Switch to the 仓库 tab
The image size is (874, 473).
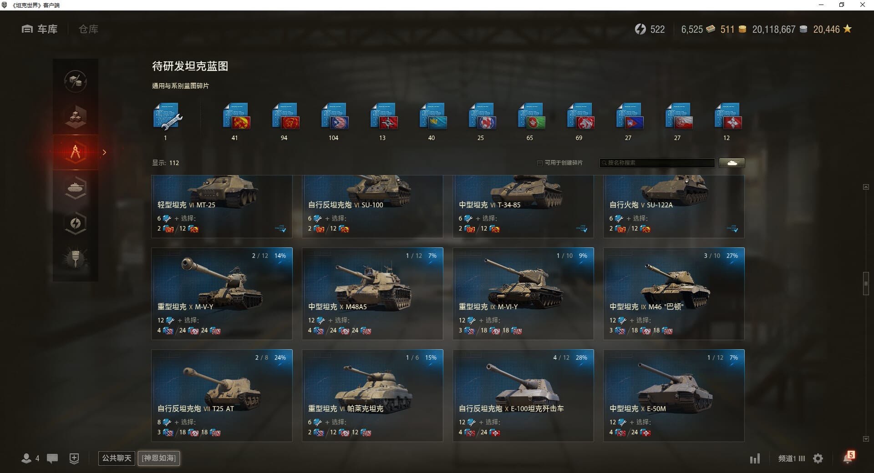[x=88, y=29]
